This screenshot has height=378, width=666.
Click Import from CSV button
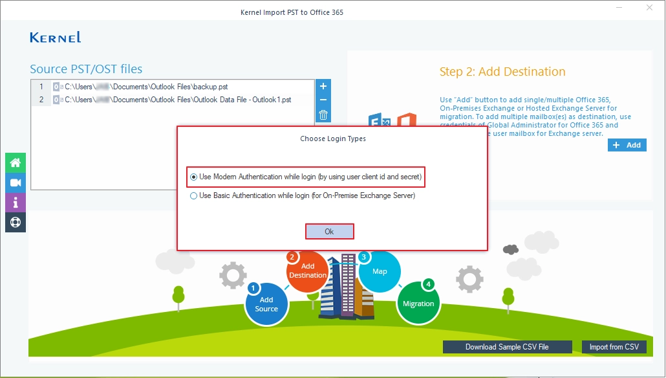(x=614, y=347)
